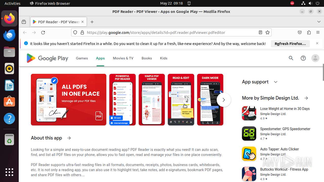This screenshot has width=324, height=182.
Task: Switch to Movies & TV tab
Action: point(123,58)
